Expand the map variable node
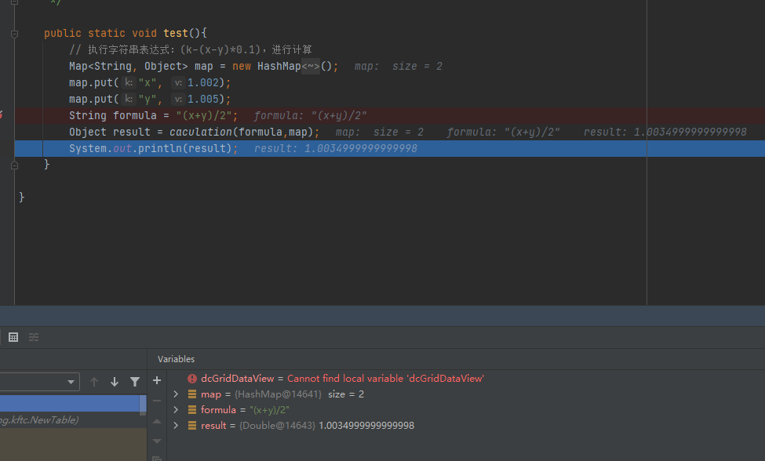This screenshot has width=765, height=461. coord(176,394)
